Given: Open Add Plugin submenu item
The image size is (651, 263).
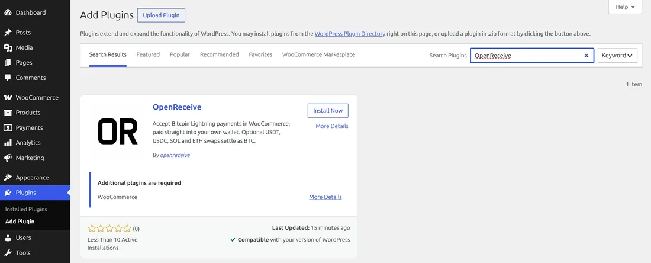Looking at the screenshot, I should click(x=20, y=222).
